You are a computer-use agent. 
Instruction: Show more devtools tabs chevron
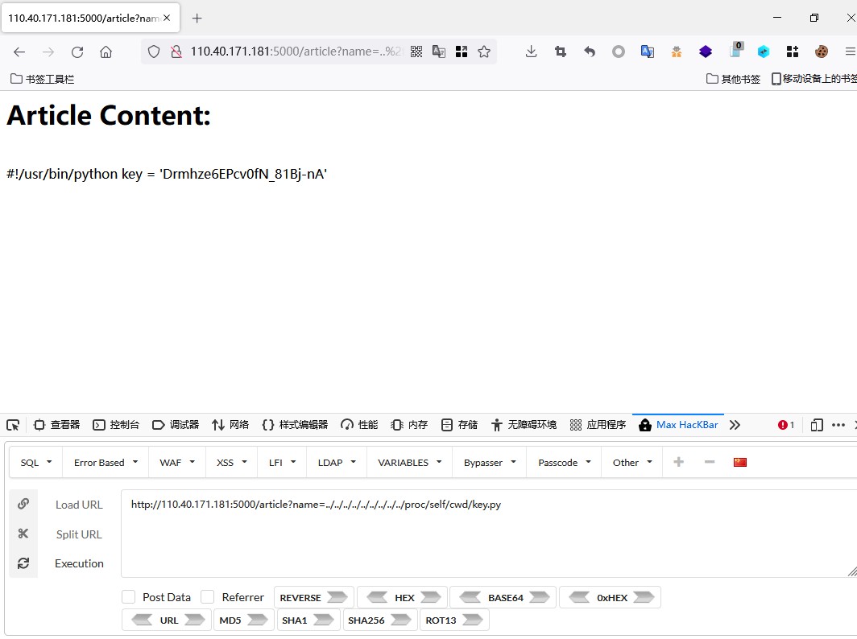pyautogui.click(x=735, y=425)
